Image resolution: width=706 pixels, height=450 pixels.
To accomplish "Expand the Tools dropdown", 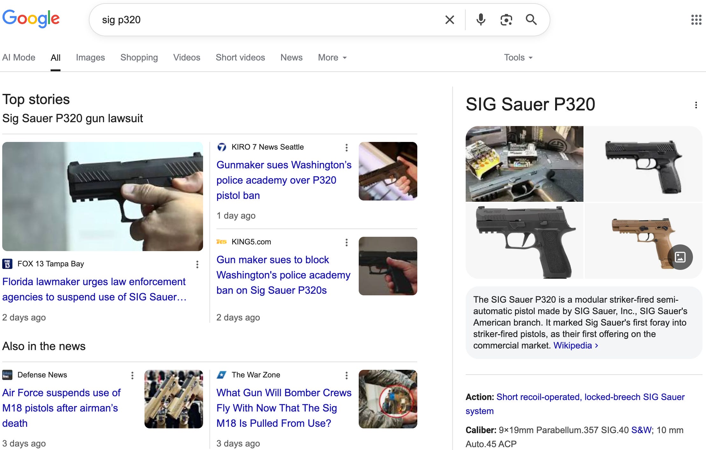I will [x=518, y=58].
